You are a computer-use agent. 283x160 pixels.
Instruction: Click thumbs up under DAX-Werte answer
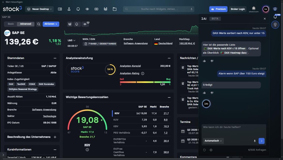click(204, 61)
